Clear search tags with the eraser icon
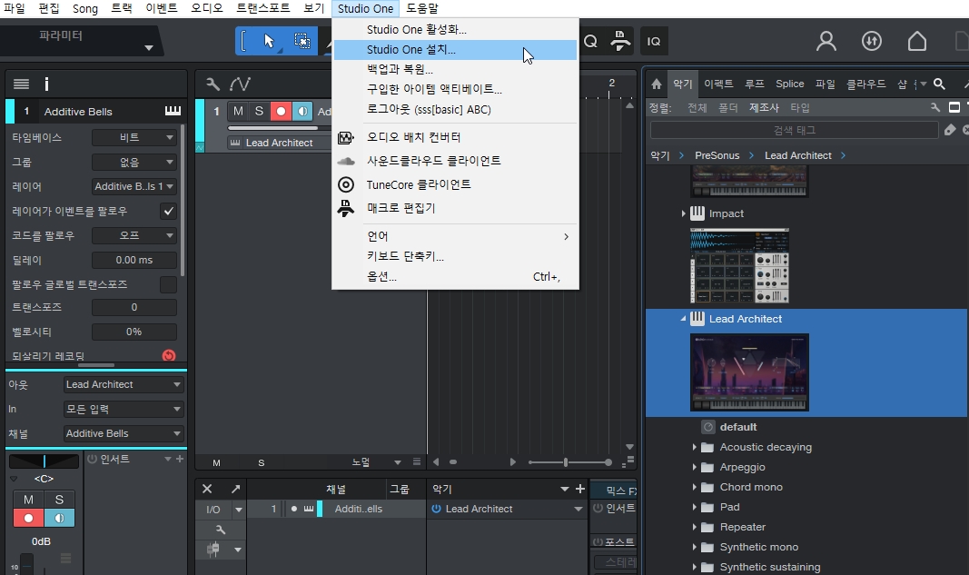969x575 pixels. click(x=950, y=130)
